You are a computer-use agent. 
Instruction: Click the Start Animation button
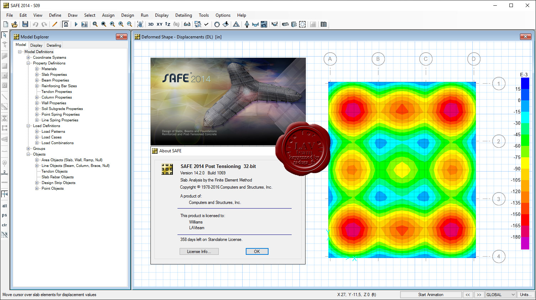click(431, 295)
